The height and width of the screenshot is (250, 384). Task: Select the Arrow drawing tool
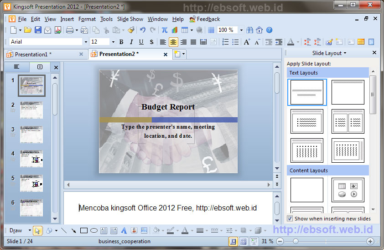(73, 230)
